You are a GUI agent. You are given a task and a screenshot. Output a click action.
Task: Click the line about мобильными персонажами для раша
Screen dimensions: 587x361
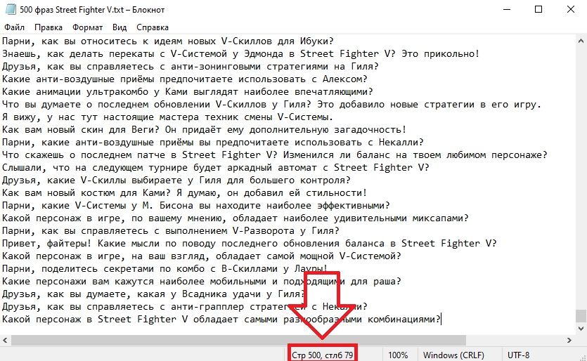(x=201, y=282)
